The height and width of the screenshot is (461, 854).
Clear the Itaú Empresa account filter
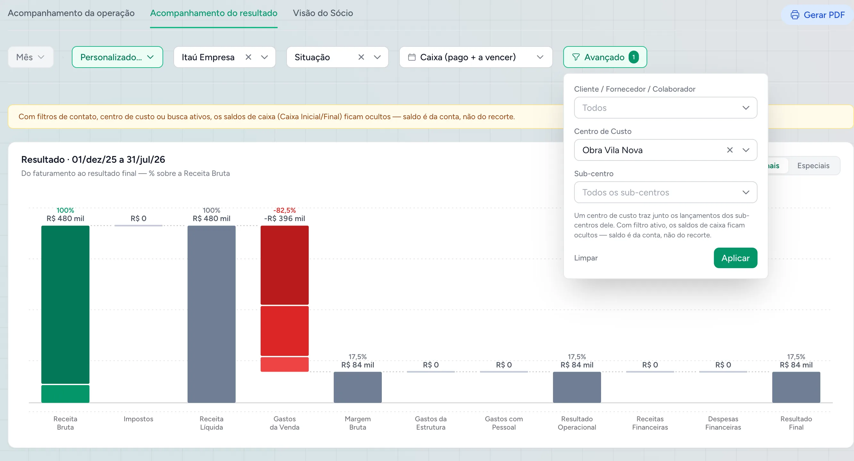248,57
